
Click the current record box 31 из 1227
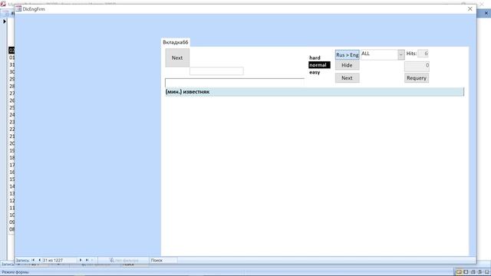click(x=59, y=261)
